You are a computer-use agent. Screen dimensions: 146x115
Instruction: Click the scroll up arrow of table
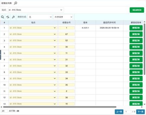[x=144, y=22]
